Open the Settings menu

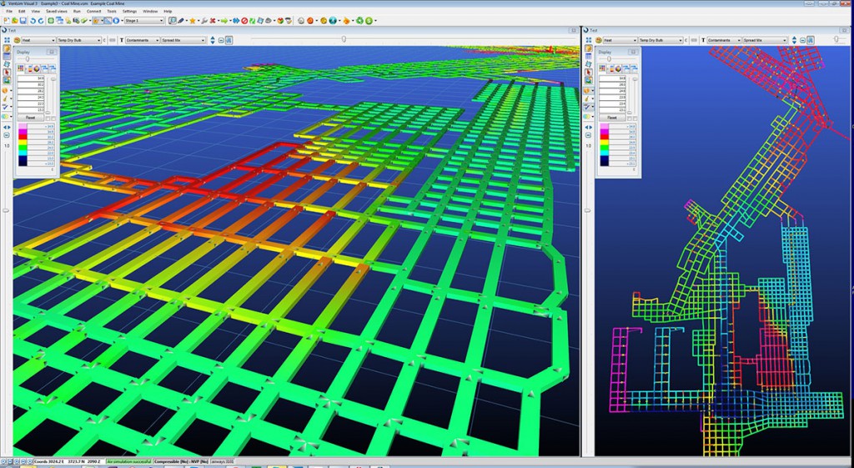pyautogui.click(x=129, y=11)
